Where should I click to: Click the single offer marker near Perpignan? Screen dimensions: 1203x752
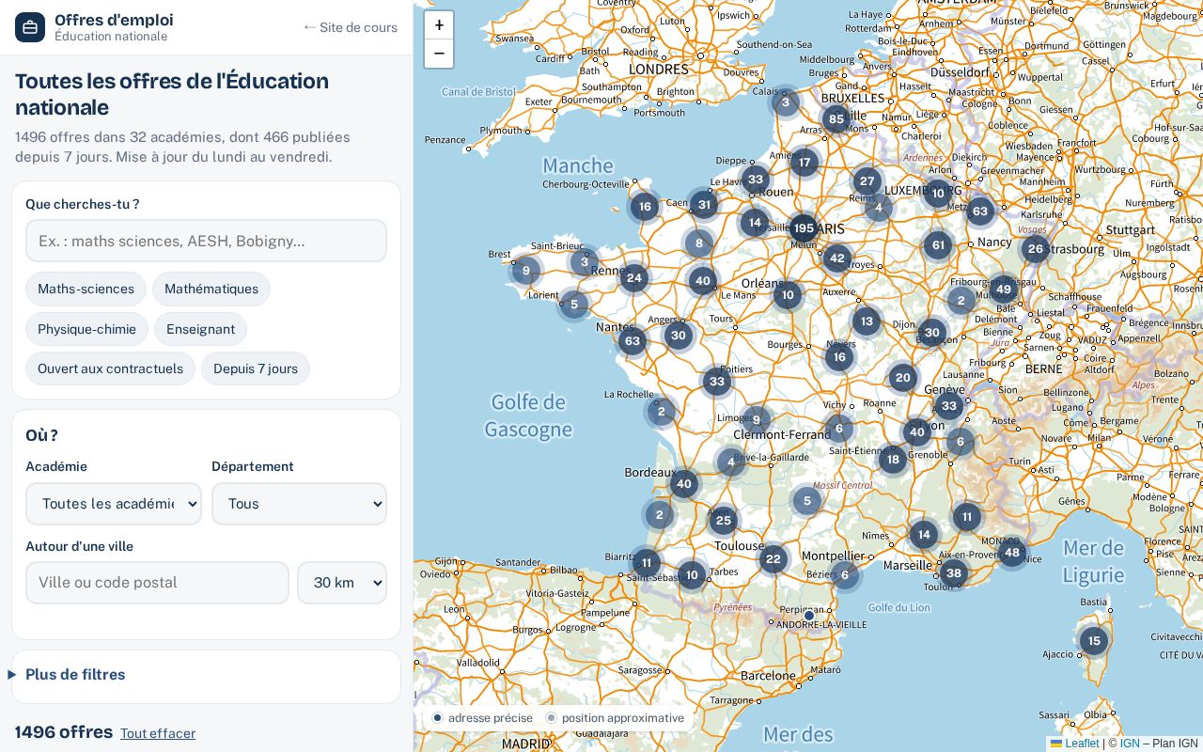pyautogui.click(x=809, y=616)
